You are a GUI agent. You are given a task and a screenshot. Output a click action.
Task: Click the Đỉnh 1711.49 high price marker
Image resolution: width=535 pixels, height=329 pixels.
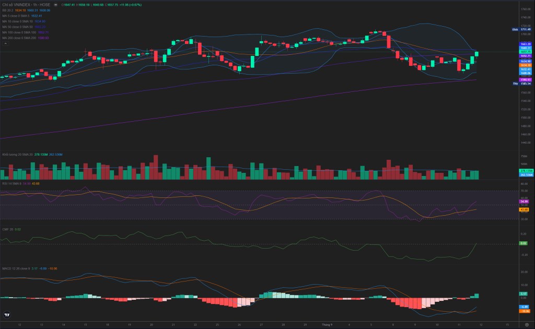point(522,30)
